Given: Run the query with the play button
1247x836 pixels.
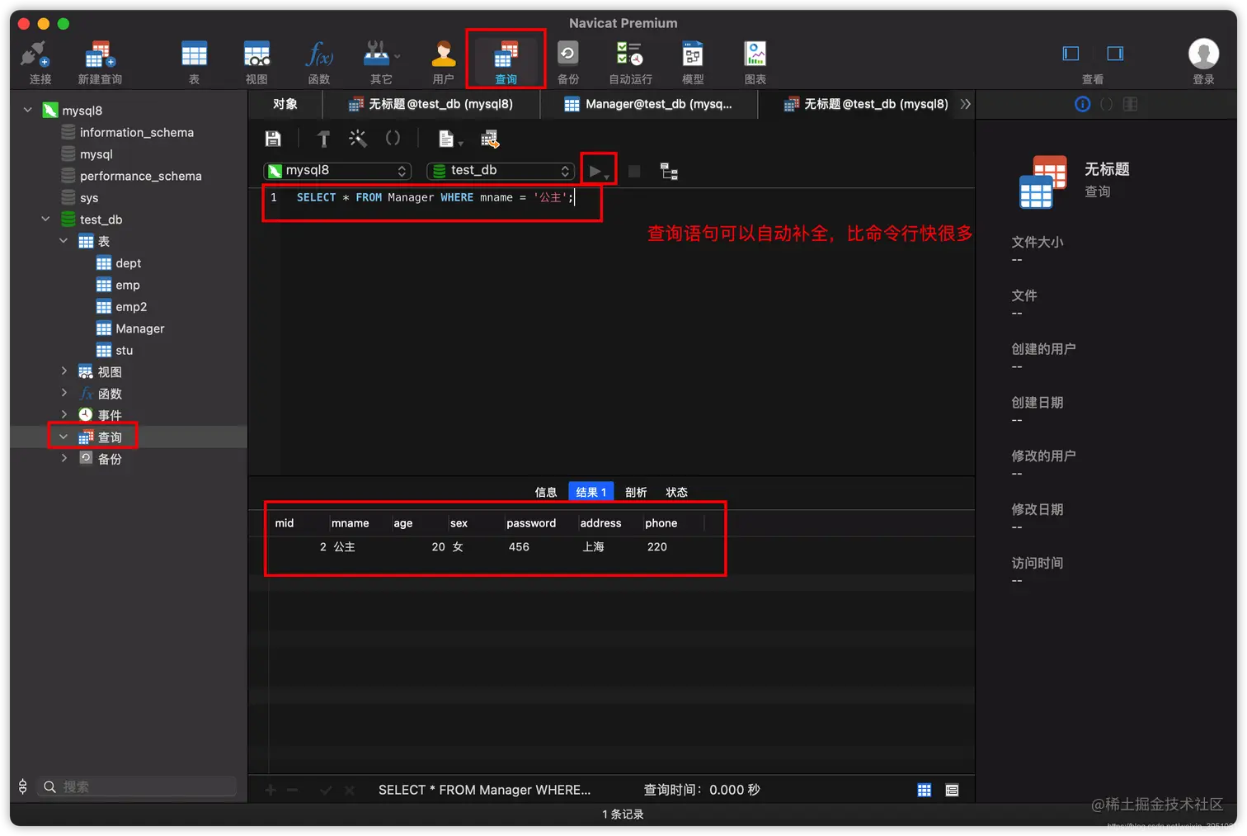Looking at the screenshot, I should click(595, 172).
